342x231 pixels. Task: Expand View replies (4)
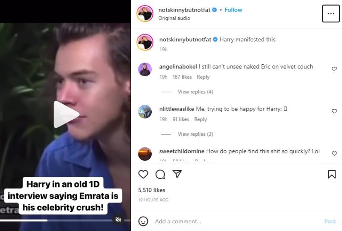point(195,92)
